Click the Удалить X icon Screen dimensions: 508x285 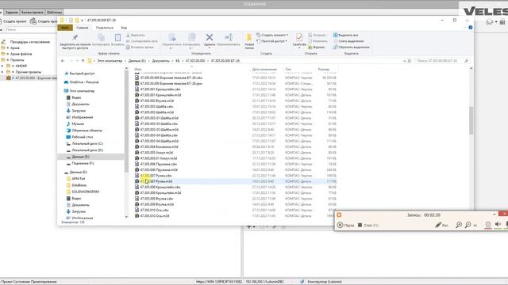click(x=210, y=37)
